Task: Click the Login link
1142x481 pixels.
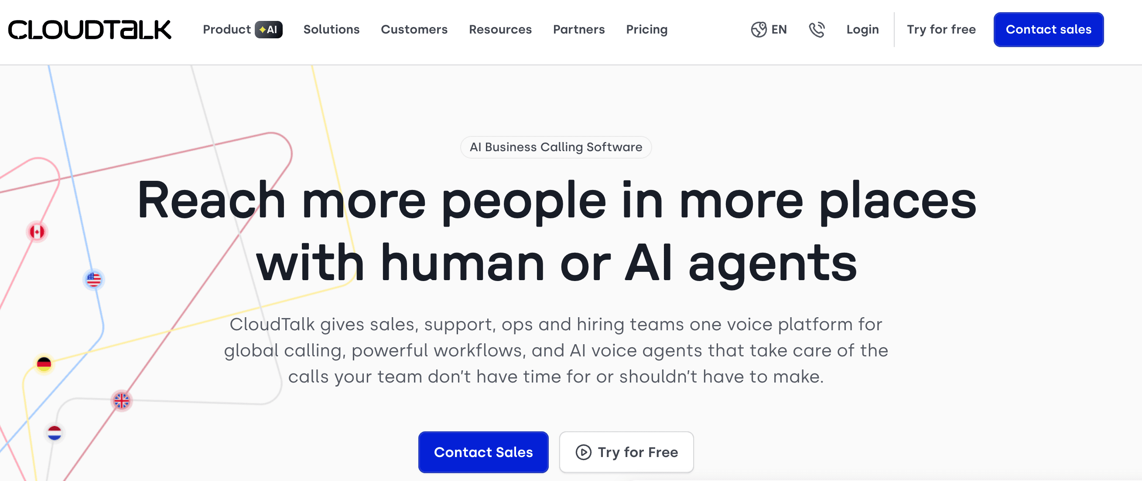Action: [x=862, y=30]
